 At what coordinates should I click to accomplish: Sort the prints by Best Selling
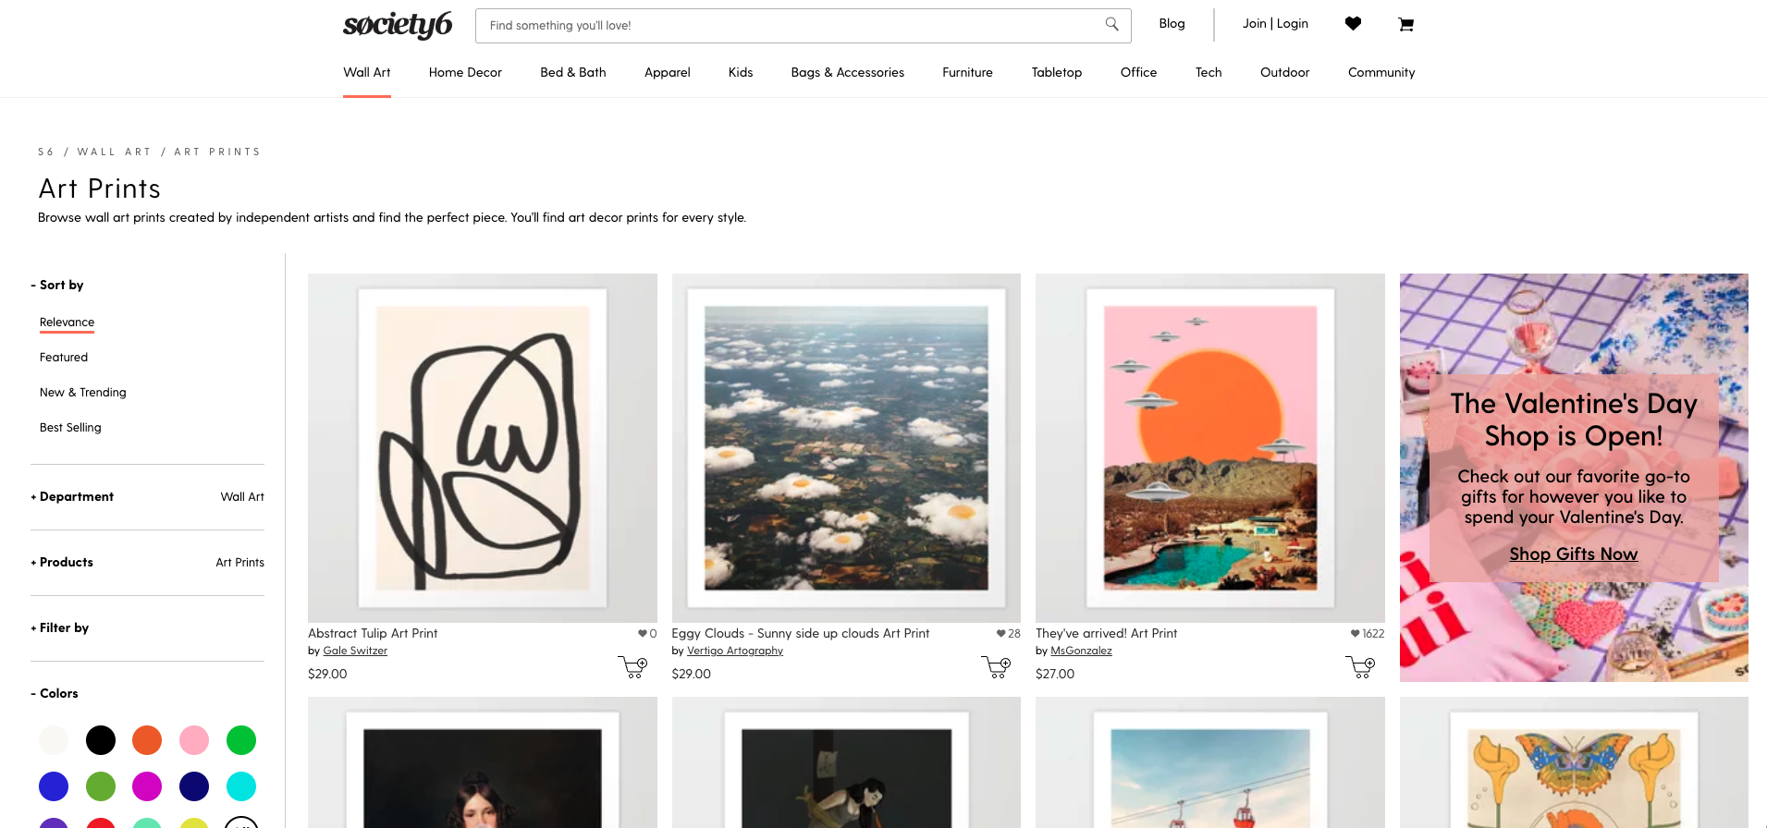click(x=70, y=428)
